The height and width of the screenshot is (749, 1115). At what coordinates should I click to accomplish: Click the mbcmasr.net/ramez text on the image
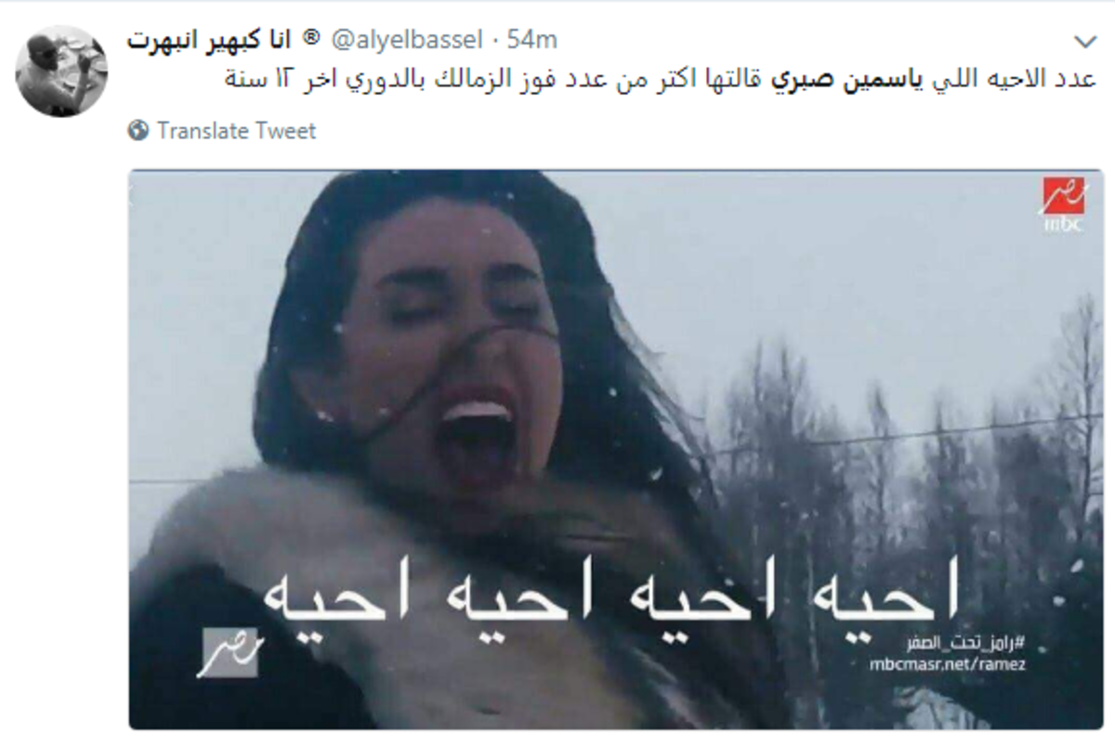[949, 665]
